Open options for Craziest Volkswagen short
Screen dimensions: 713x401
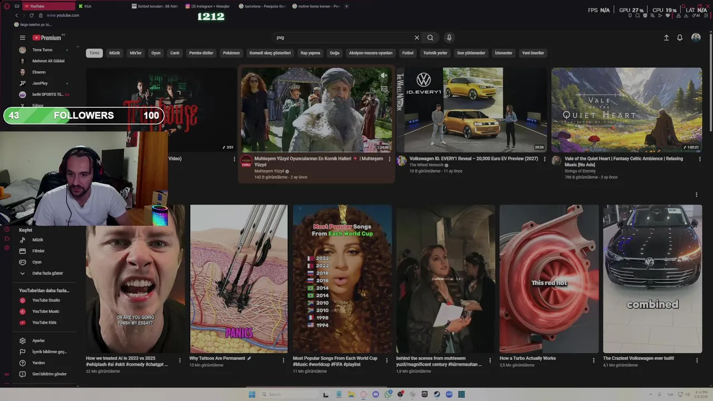[x=696, y=360]
